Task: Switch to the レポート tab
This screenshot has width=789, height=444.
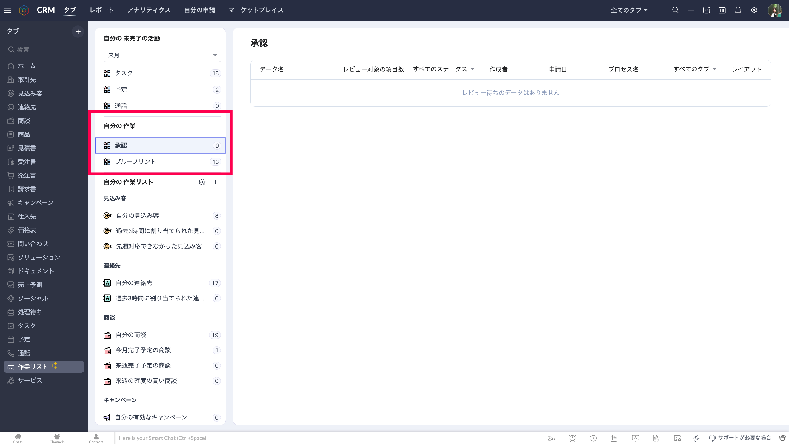Action: [101, 10]
